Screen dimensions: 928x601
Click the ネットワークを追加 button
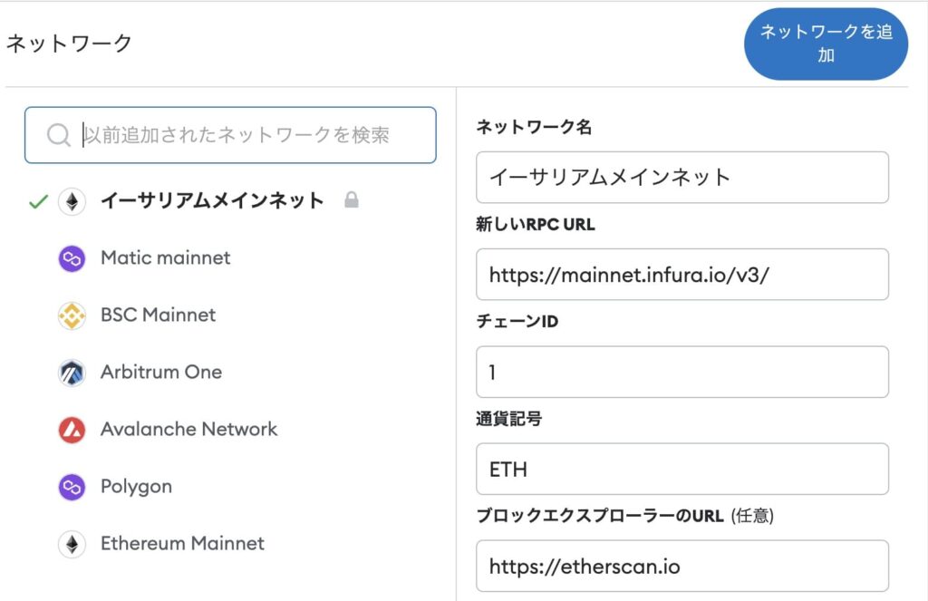(826, 44)
